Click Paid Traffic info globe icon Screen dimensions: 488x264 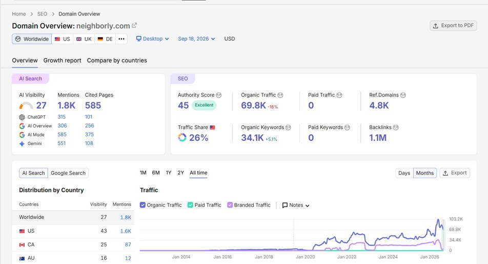click(339, 95)
